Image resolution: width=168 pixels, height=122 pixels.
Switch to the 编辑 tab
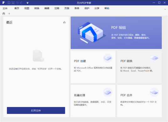[47, 8]
